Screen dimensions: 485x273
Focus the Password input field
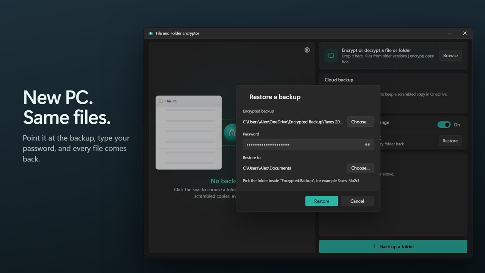(308, 145)
